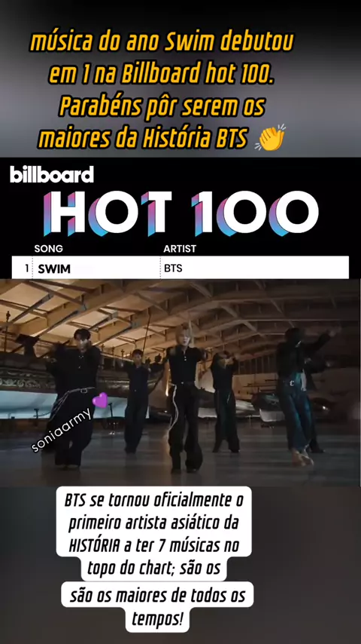This screenshot has height=644, width=361.
Task: Click the caption line 'Parabéns pôr serem os'
Action: click(x=162, y=107)
